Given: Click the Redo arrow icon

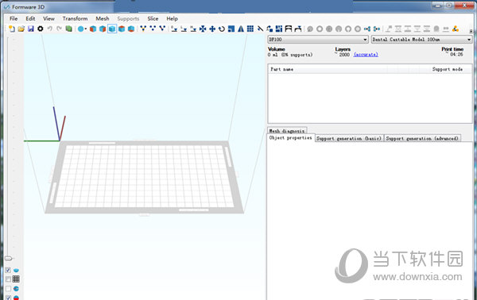Looking at the screenshot, I should click(x=60, y=29).
